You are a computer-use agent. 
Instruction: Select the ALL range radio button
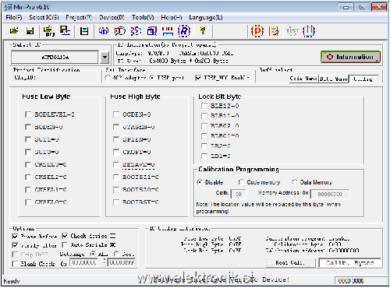point(92,254)
